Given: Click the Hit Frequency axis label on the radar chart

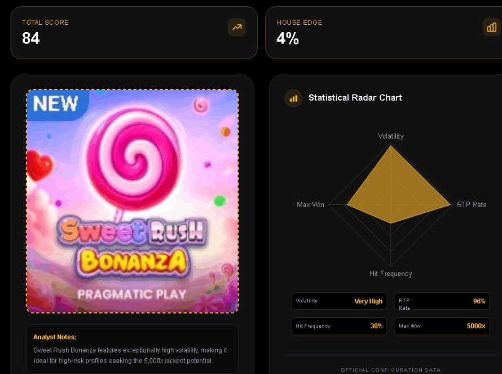Looking at the screenshot, I should (x=390, y=274).
